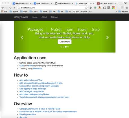Open the .Net bookmarks folder
Viewport: 129px width, 118px height.
click(53, 12)
